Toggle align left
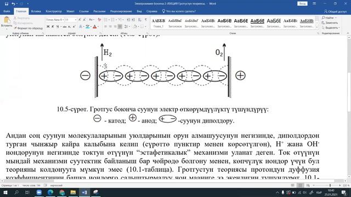 coord(106,27)
